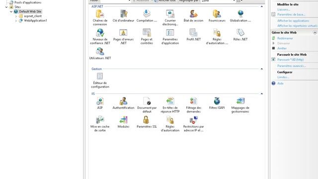The width and height of the screenshot is (318, 179).
Task: Open IIS Règles d'autorisation icon
Action: click(x=170, y=124)
